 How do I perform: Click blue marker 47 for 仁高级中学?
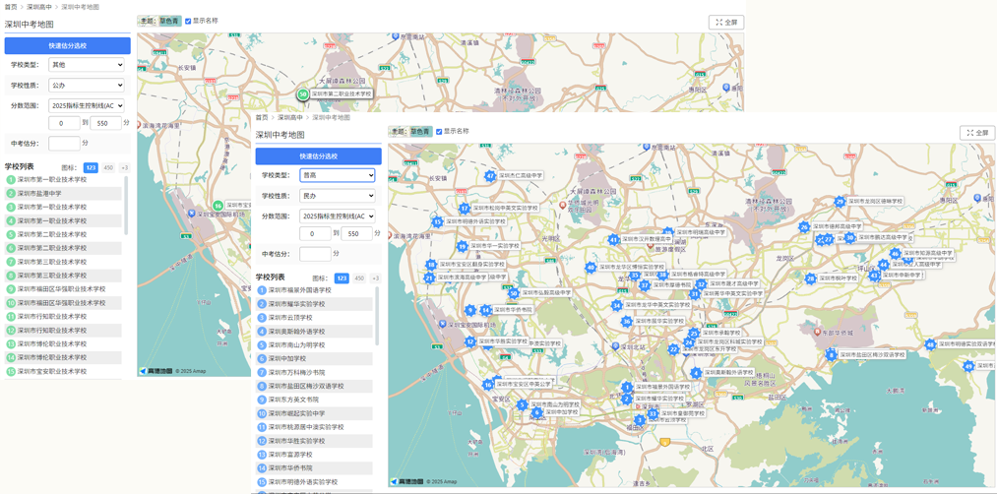[489, 175]
